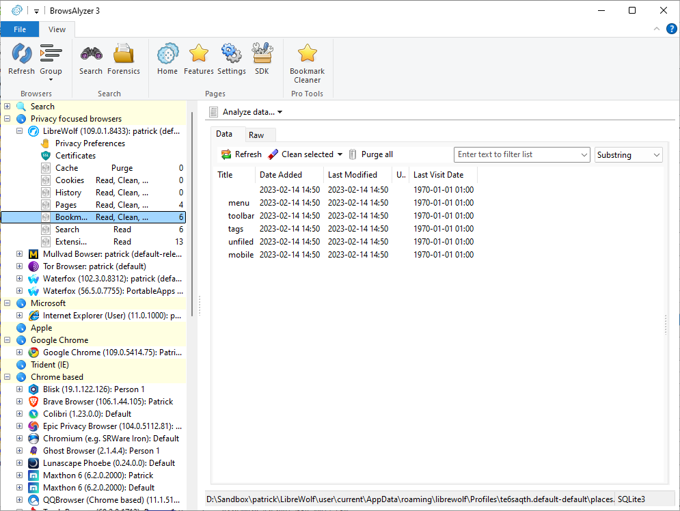Screen dimensions: 680x511
Task: Sort by Last Modified column header
Action: point(358,175)
